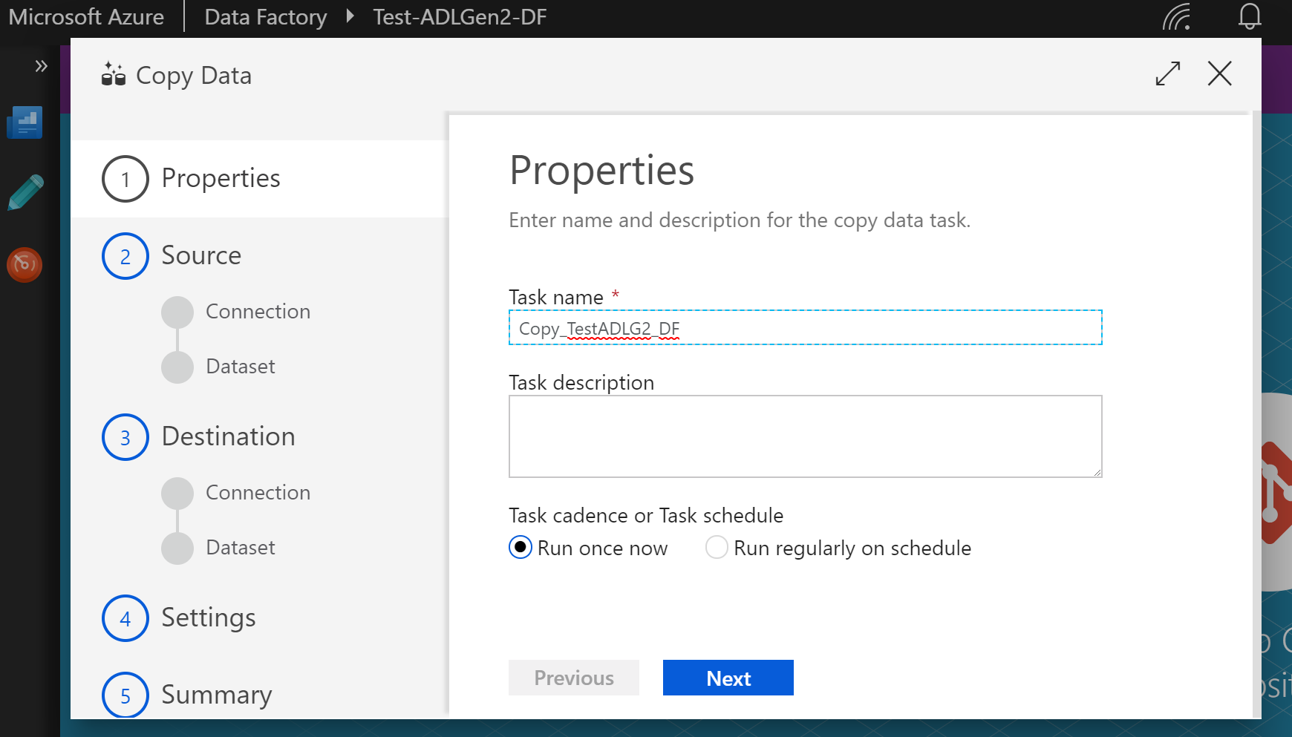This screenshot has height=737, width=1292.
Task: Open the Data Factory overview chart icon
Action: 25,122
